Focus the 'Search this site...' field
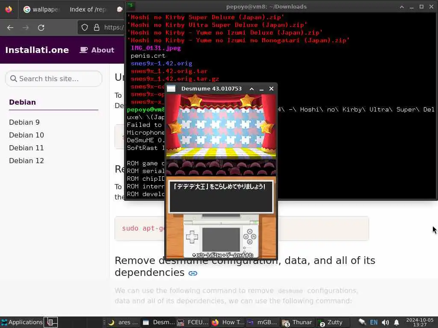 coord(53,79)
